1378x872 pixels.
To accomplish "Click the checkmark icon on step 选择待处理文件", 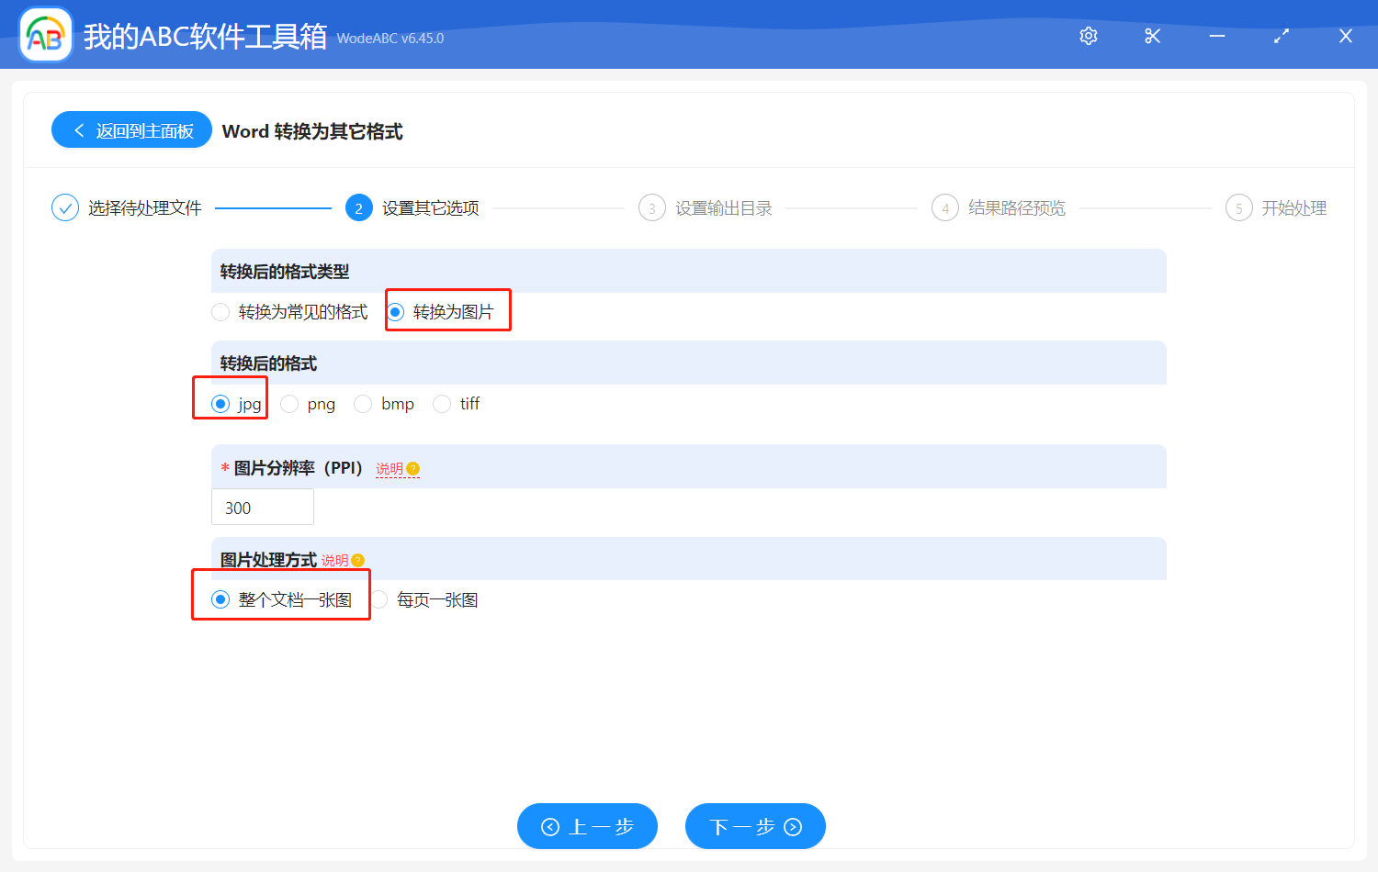I will coord(64,207).
